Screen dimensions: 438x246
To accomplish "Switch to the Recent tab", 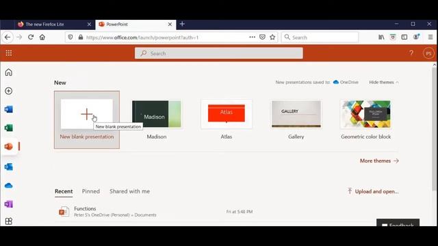I will [64, 191].
